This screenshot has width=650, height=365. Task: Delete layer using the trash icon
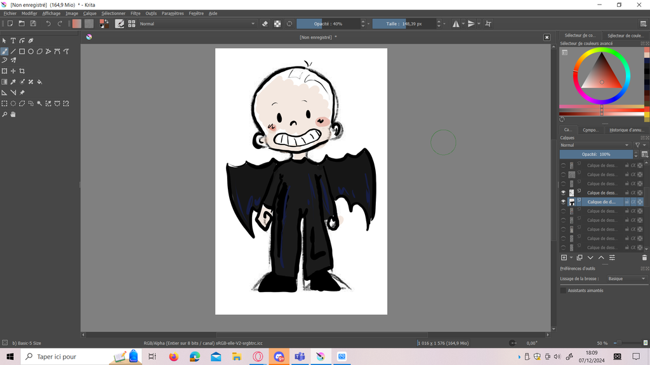(x=644, y=258)
